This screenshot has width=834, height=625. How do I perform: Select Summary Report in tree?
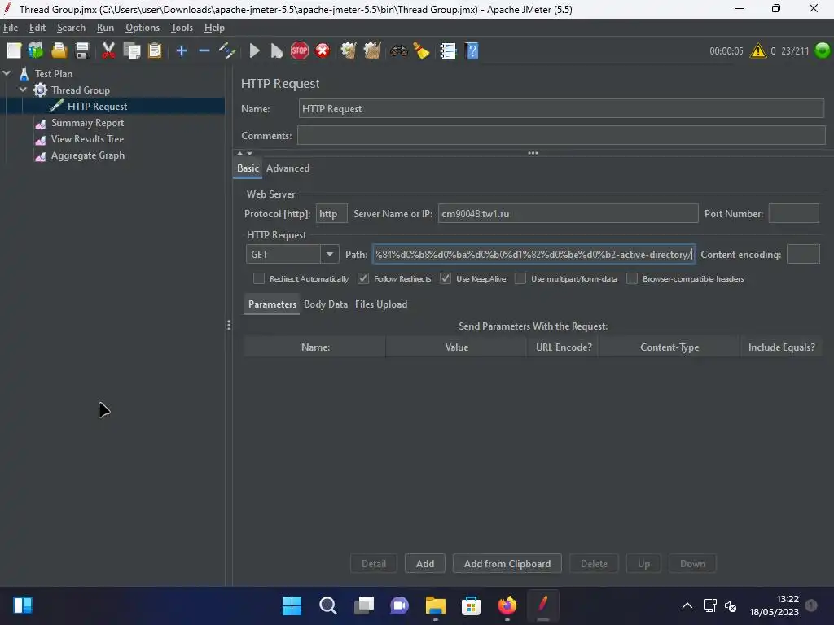click(87, 123)
